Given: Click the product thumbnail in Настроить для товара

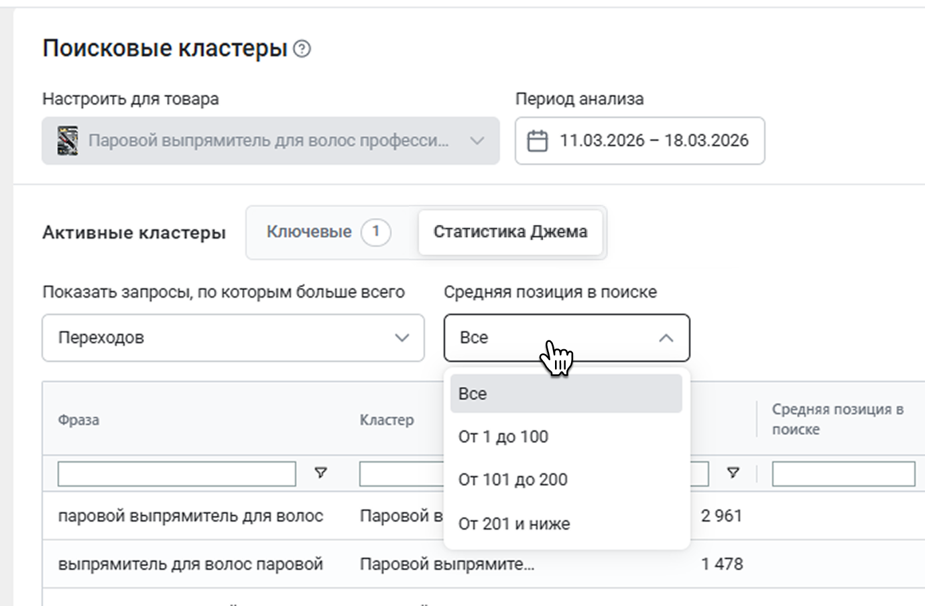Looking at the screenshot, I should click(67, 141).
